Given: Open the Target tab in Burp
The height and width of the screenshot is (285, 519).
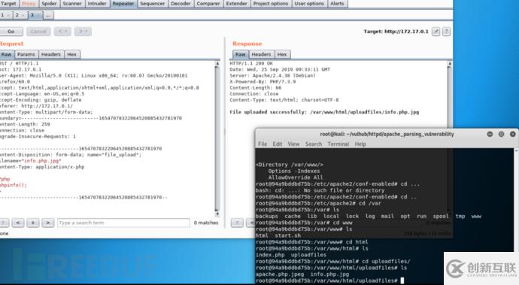Looking at the screenshot, I should click(x=8, y=4).
